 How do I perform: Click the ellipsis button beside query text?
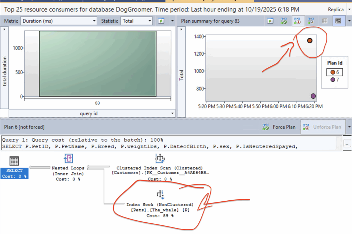(x=348, y=143)
